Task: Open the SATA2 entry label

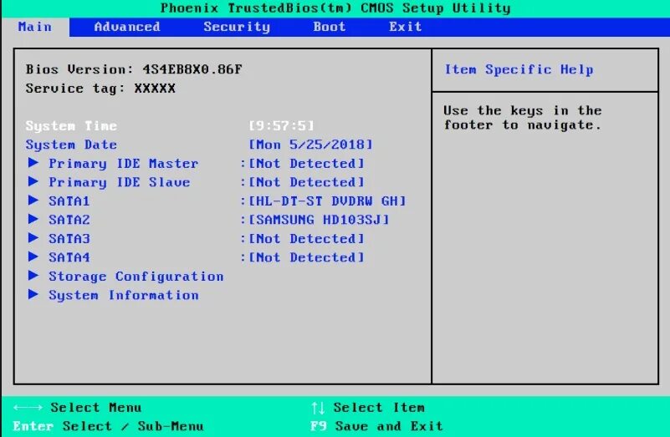Action: tap(69, 220)
